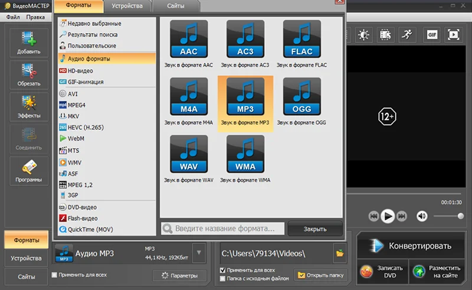
Task: Click the Закрыть button
Action: coord(315,229)
